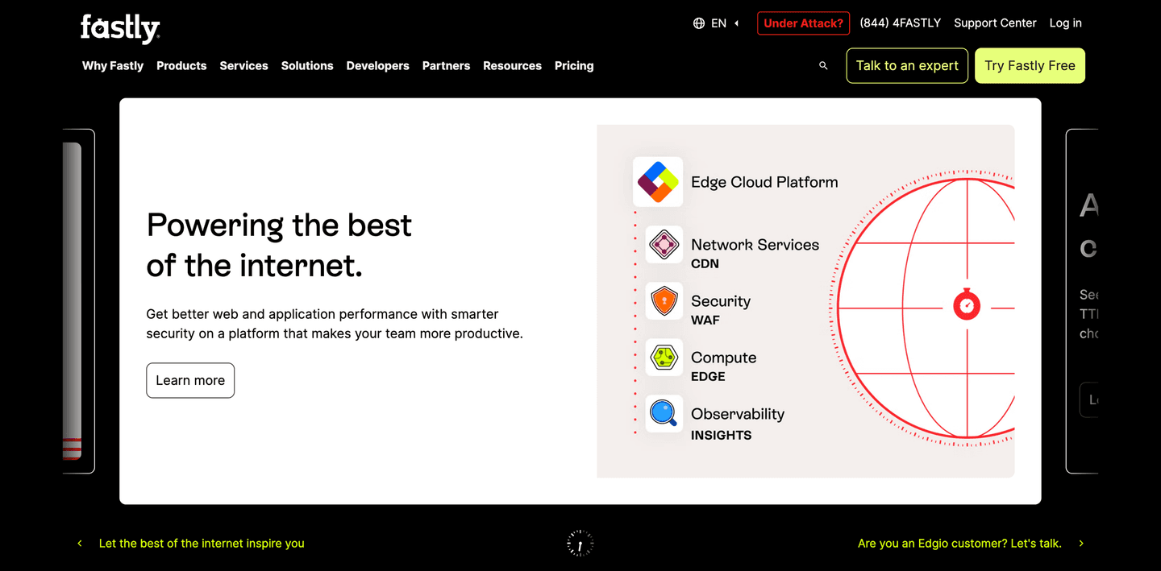The image size is (1161, 571).
Task: Click the Observability label text
Action: pyautogui.click(x=738, y=414)
